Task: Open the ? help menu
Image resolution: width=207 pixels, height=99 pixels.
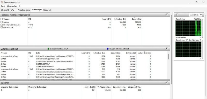Action: tap(20, 6)
